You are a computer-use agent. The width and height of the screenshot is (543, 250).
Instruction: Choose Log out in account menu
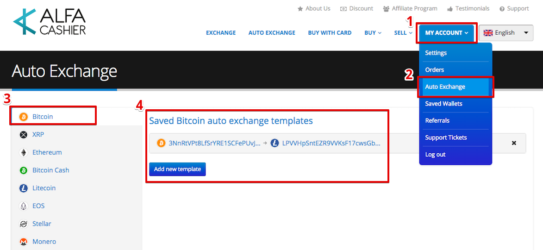[435, 155]
